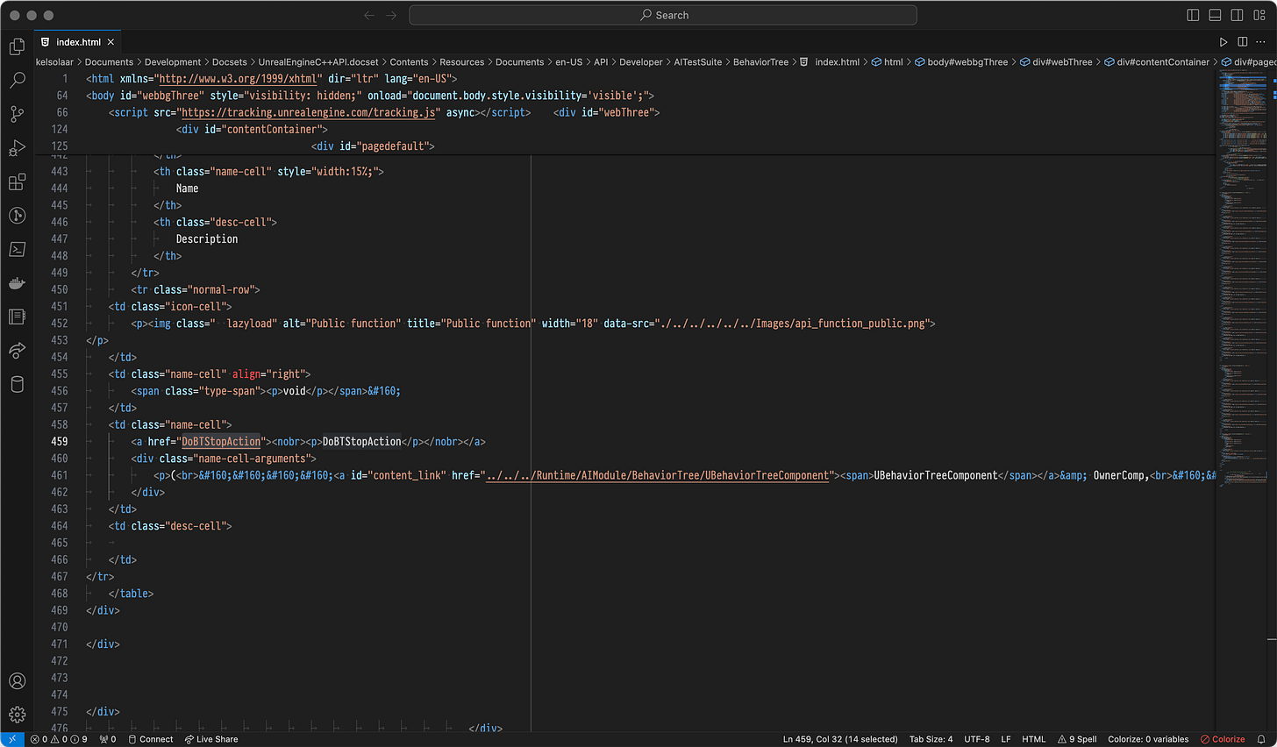The image size is (1277, 747).
Task: Expand the div#webThree breadcrumb
Action: point(1056,62)
